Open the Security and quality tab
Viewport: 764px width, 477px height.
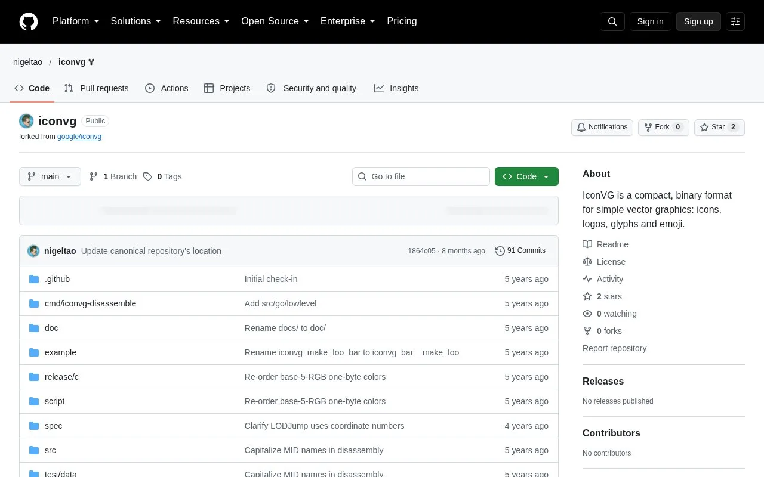[x=312, y=88]
